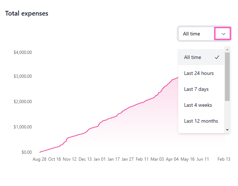The width and height of the screenshot is (238, 186).
Task: Click the $0.00 y-axis label
Action: click(x=26, y=152)
